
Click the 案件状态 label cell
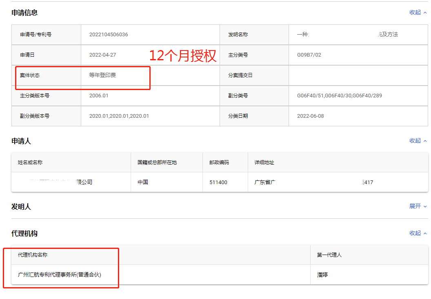46,75
